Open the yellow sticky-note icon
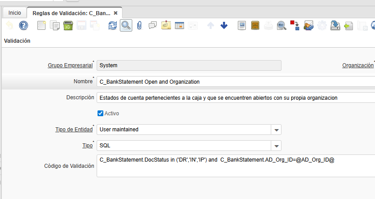Viewport: 375px width, 199px height. [166, 26]
